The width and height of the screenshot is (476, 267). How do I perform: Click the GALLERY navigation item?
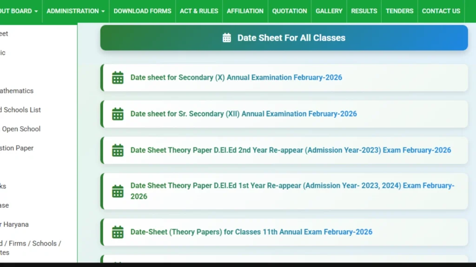[329, 11]
